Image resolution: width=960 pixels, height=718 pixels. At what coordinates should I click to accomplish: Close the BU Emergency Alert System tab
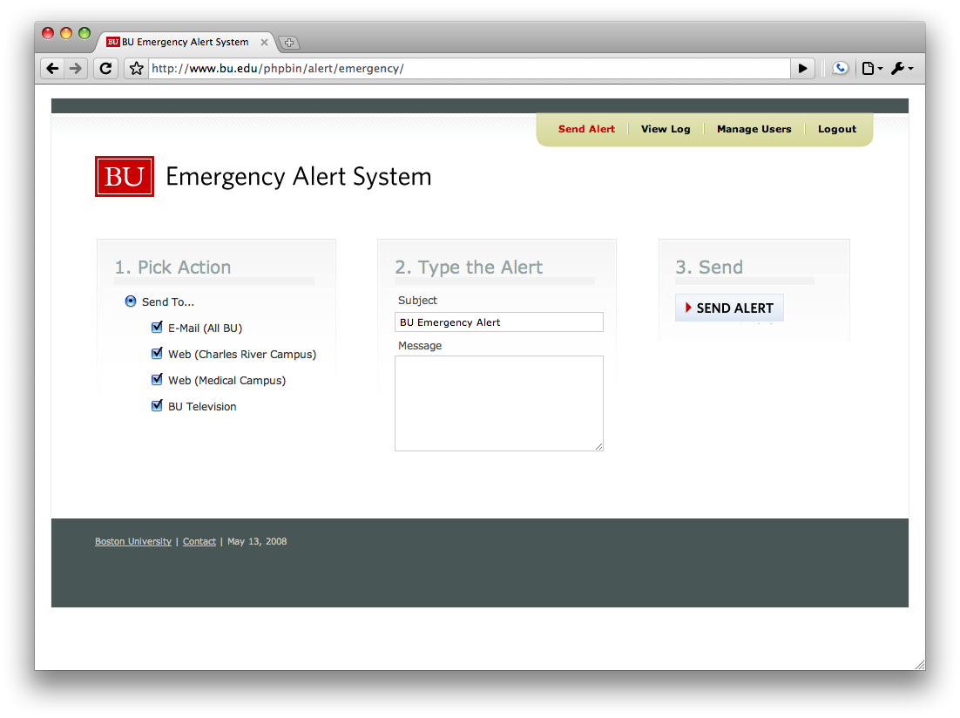(x=264, y=43)
